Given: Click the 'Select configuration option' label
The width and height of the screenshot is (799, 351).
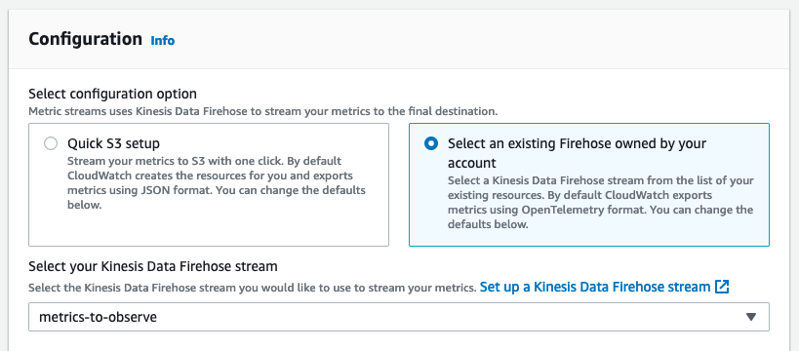Looking at the screenshot, I should (x=112, y=95).
